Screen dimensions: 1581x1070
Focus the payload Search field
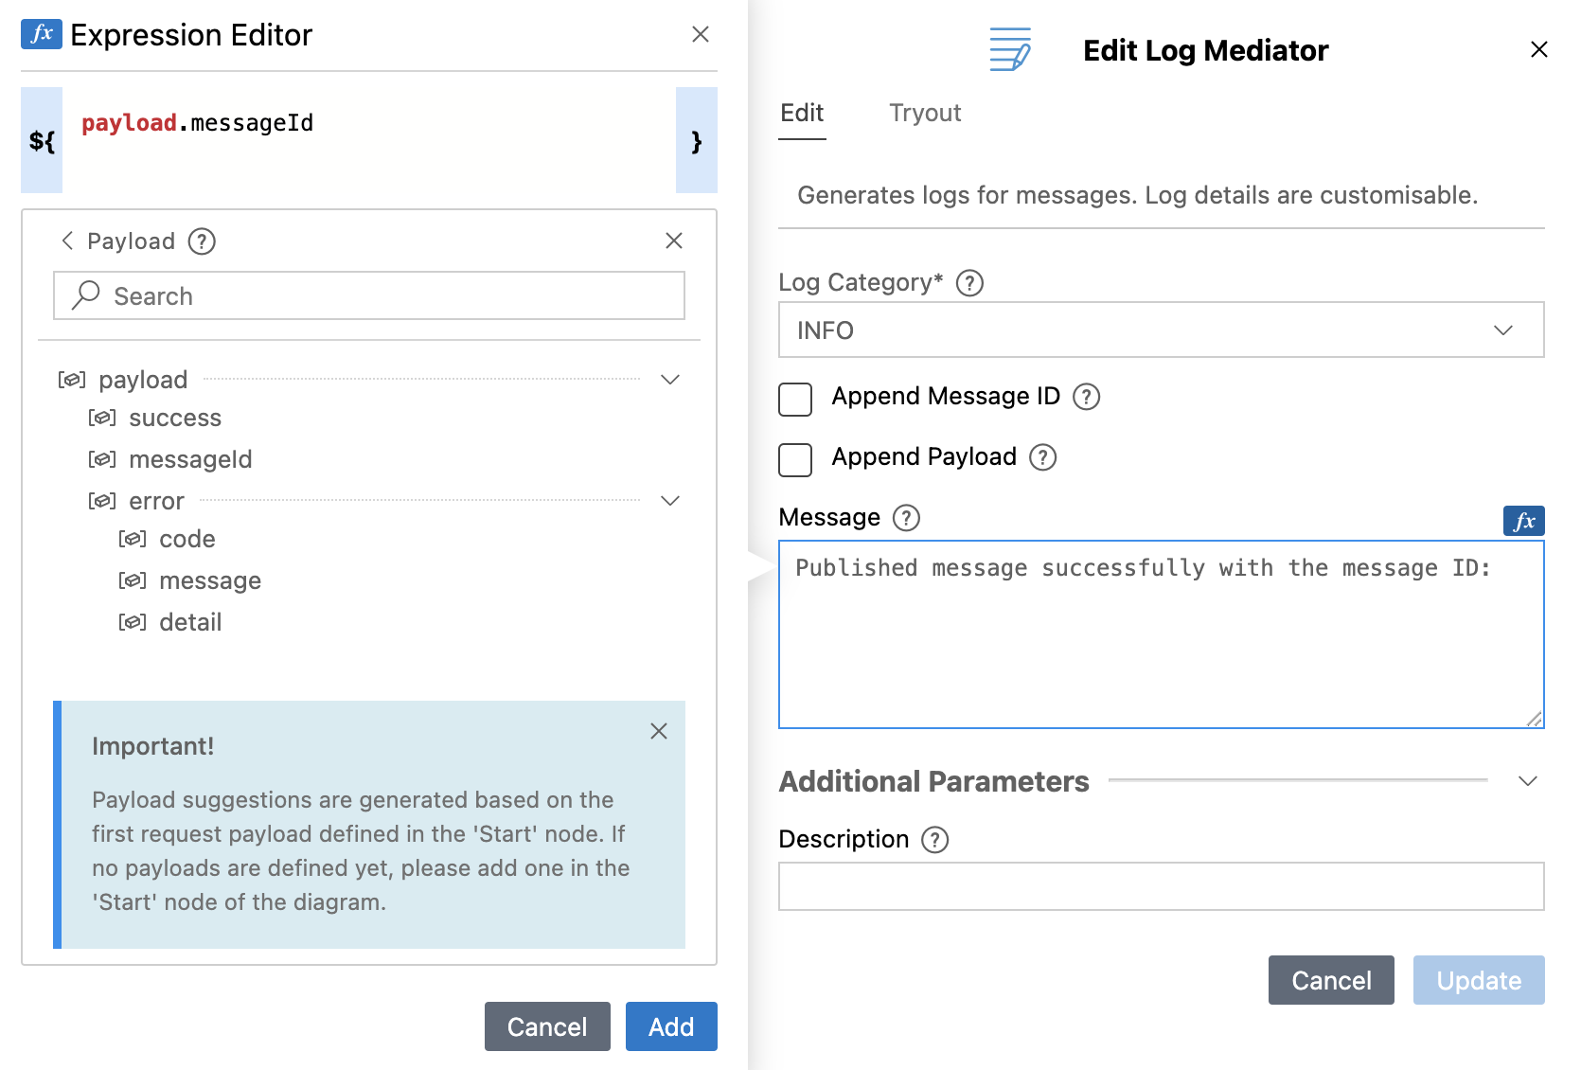pyautogui.click(x=369, y=295)
